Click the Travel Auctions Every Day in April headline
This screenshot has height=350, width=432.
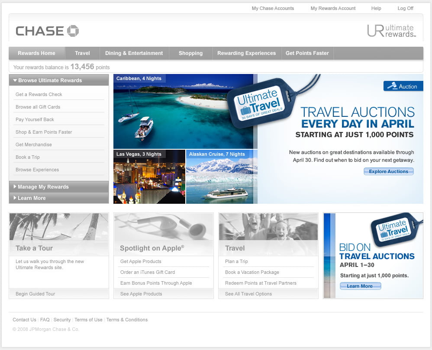pos(358,118)
